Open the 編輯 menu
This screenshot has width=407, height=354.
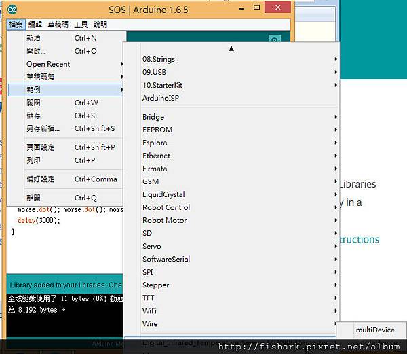click(x=35, y=24)
